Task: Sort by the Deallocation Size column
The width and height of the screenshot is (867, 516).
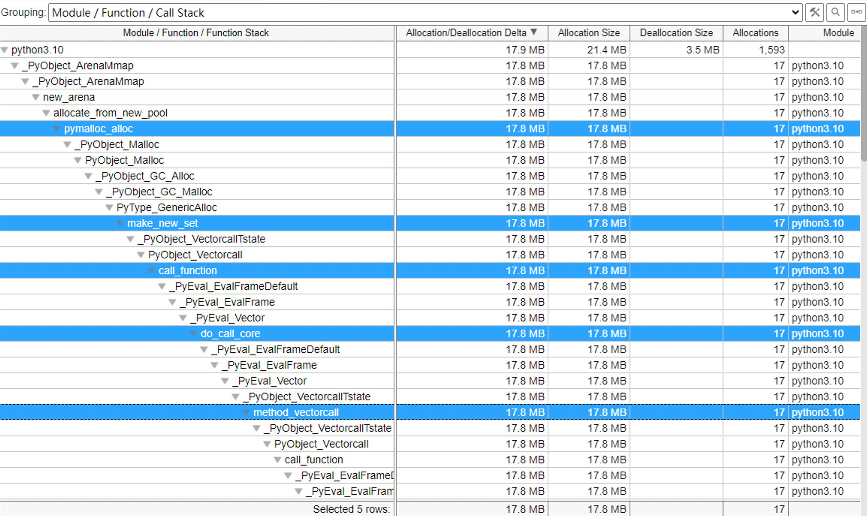Action: (x=676, y=33)
